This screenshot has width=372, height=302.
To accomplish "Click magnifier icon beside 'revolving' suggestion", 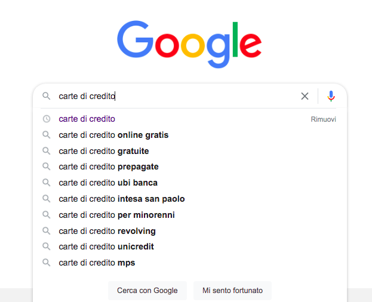I will click(46, 231).
